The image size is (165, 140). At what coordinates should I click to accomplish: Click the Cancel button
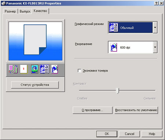tap(129, 134)
